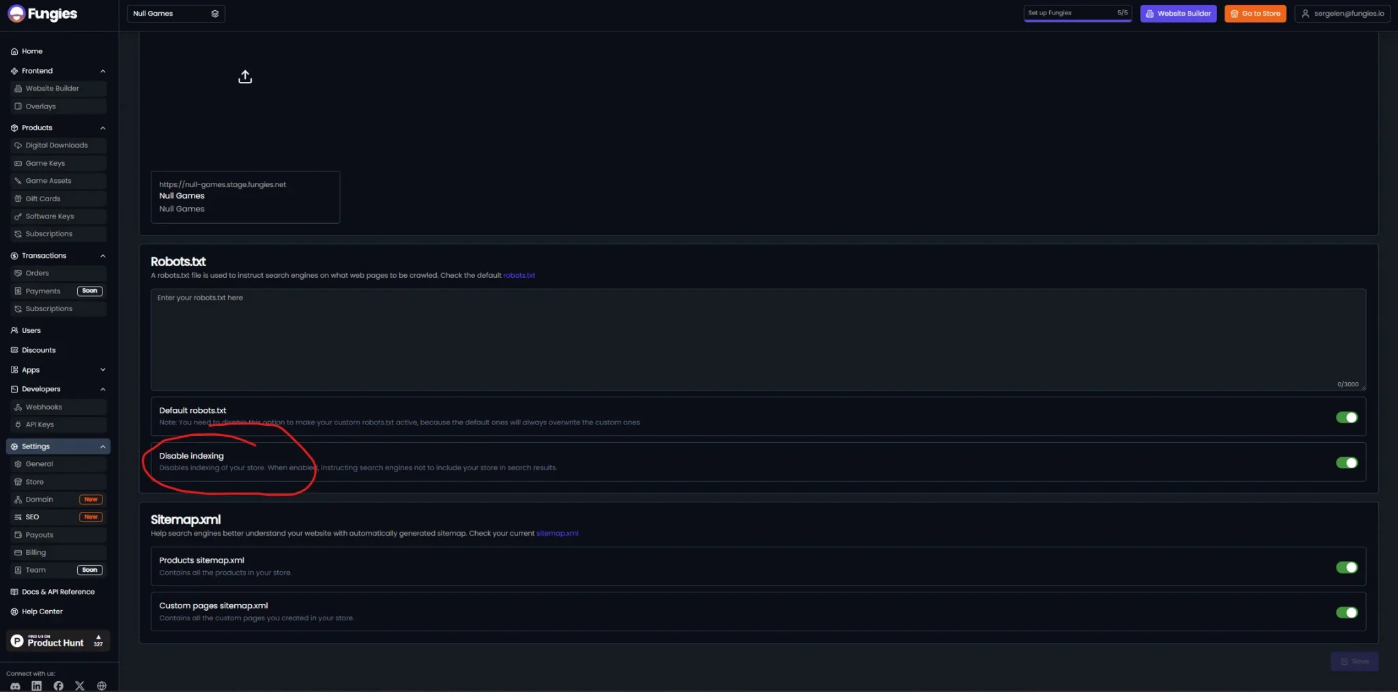Image resolution: width=1398 pixels, height=692 pixels.
Task: Click the Home icon in sidebar
Action: 14,51
